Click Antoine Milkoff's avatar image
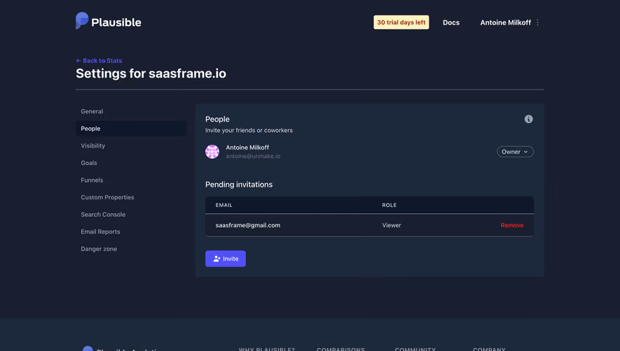Screen dimensions: 620x351 click(212, 152)
